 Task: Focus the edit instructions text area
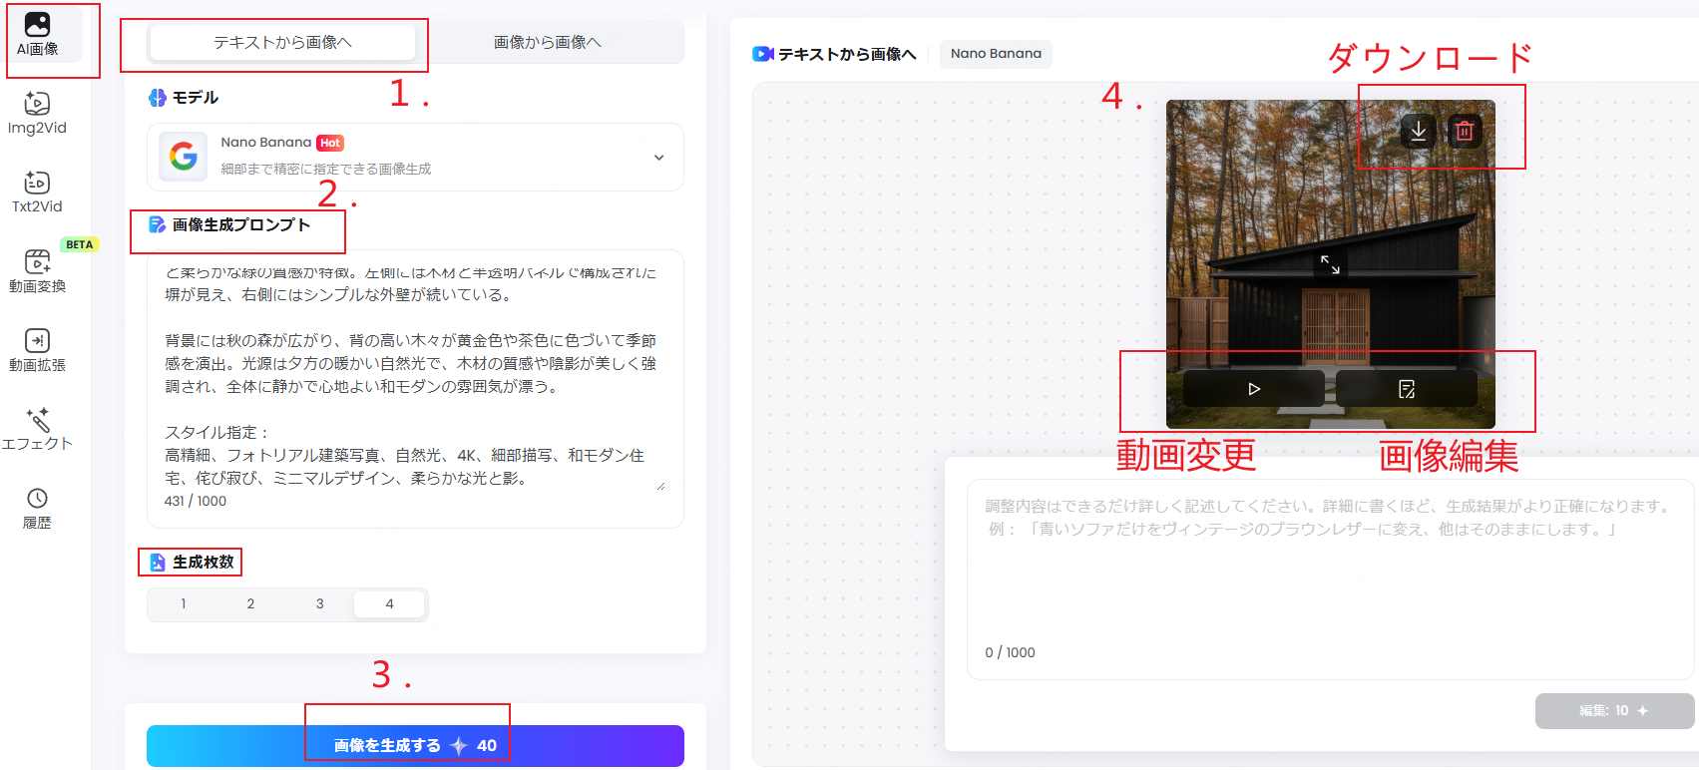[x=1330, y=580]
